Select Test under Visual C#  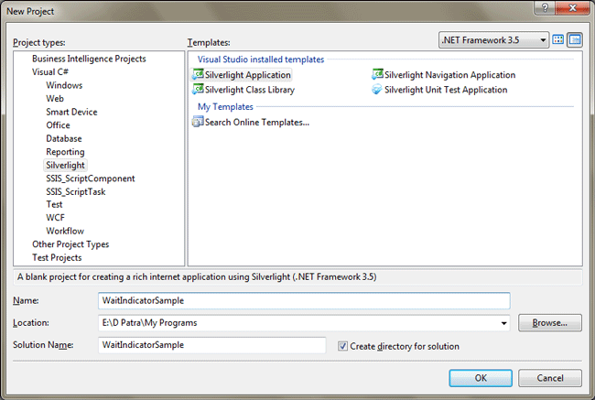(54, 204)
